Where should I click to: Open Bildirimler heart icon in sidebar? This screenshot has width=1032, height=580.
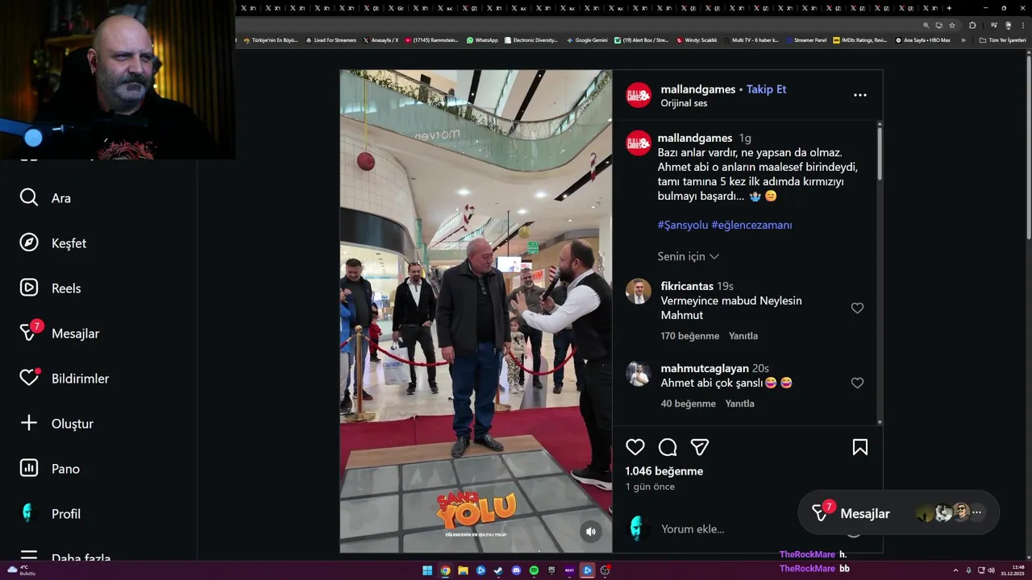pyautogui.click(x=29, y=378)
